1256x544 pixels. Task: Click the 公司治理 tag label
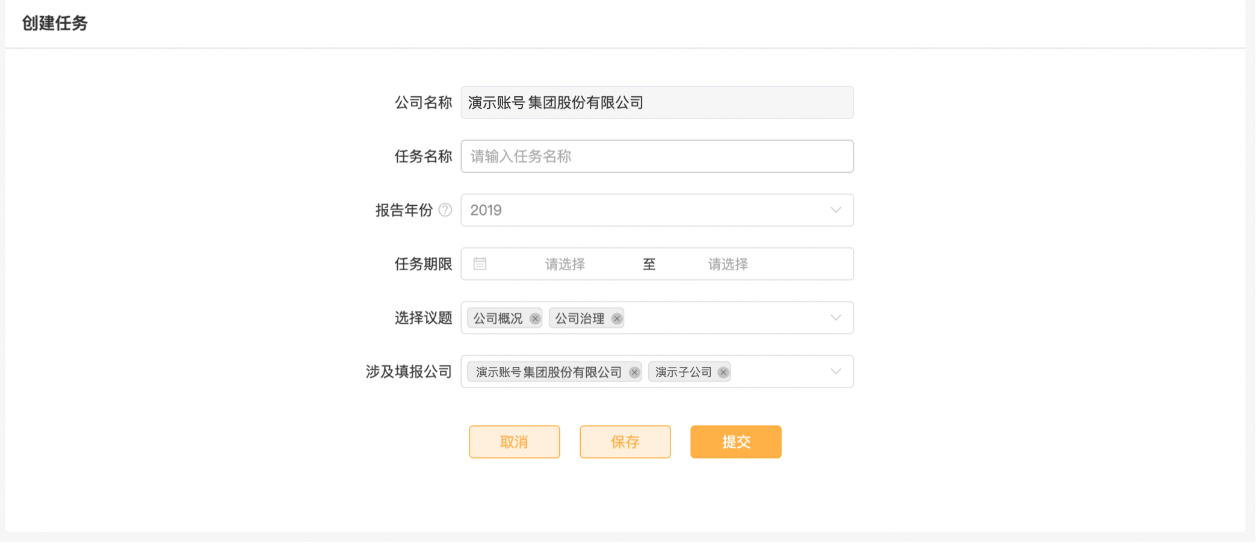(x=580, y=318)
